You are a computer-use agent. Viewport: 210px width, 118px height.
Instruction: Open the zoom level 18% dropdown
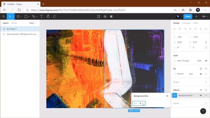tap(205, 16)
